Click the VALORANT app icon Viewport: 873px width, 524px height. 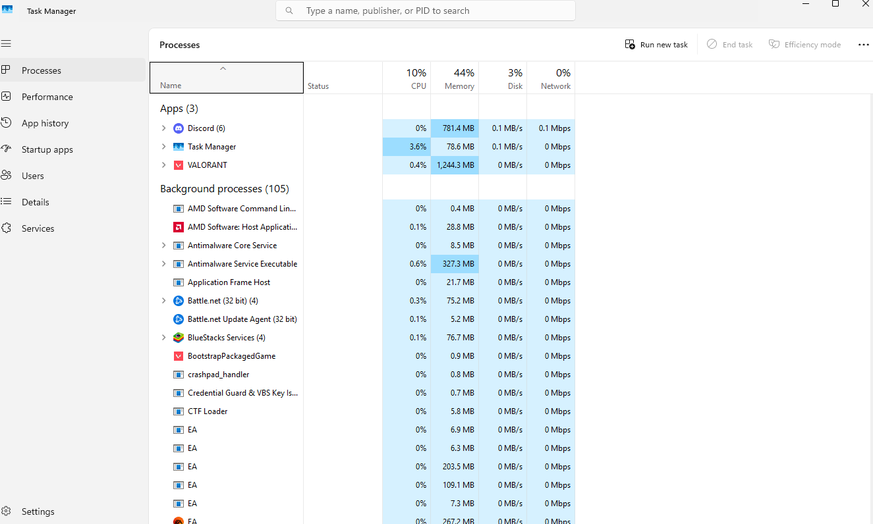click(179, 165)
